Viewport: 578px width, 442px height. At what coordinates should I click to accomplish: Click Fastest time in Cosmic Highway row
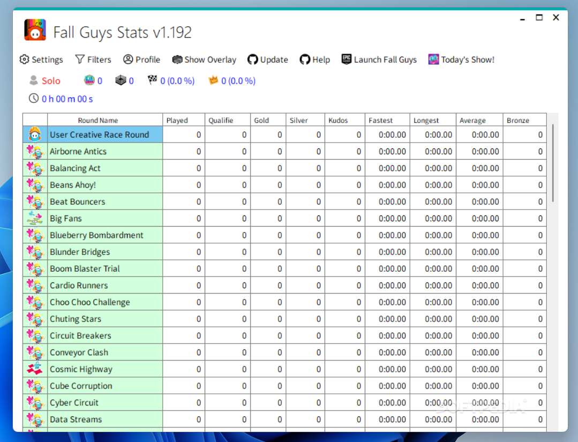tap(387, 369)
